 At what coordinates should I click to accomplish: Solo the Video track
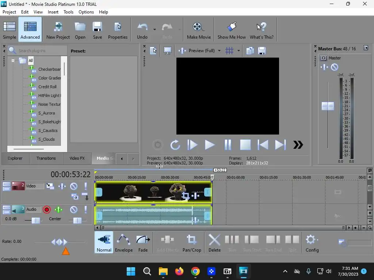85,186
